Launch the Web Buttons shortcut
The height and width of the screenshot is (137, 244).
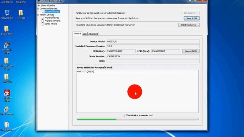(x=7, y=111)
